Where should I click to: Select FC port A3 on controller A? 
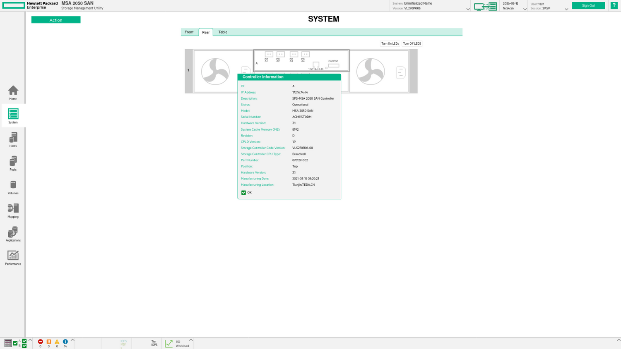coord(294,54)
